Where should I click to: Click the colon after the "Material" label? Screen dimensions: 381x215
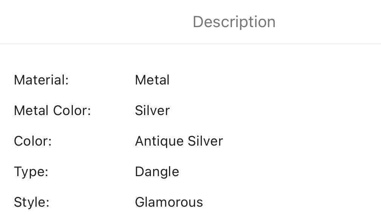pos(67,81)
